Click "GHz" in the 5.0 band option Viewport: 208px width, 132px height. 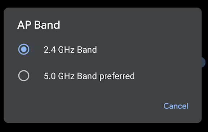tap(66, 76)
